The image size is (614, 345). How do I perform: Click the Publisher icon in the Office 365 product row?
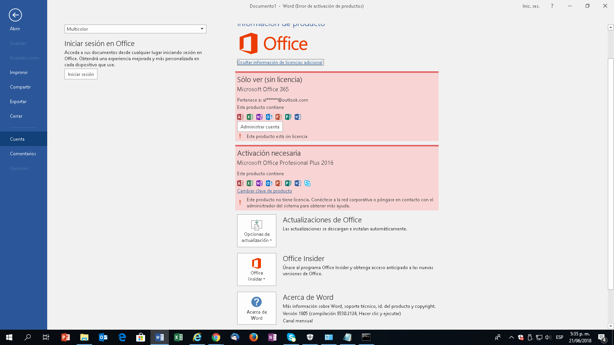288,117
